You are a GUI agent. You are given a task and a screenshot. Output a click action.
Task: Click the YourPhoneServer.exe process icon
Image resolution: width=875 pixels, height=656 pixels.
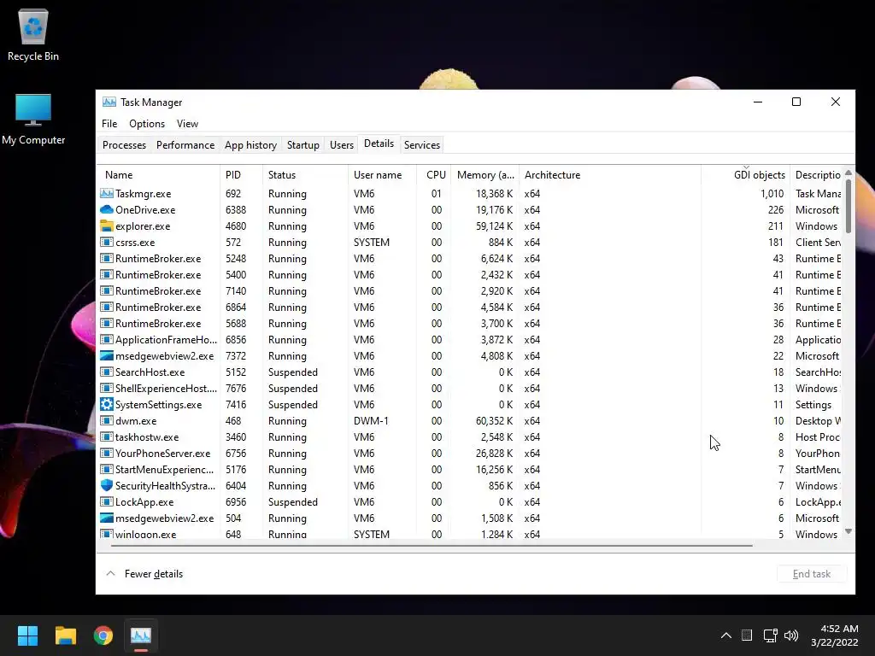pyautogui.click(x=107, y=453)
